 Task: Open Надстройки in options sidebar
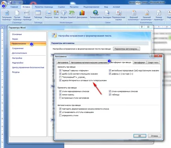pyautogui.click(x=18, y=63)
